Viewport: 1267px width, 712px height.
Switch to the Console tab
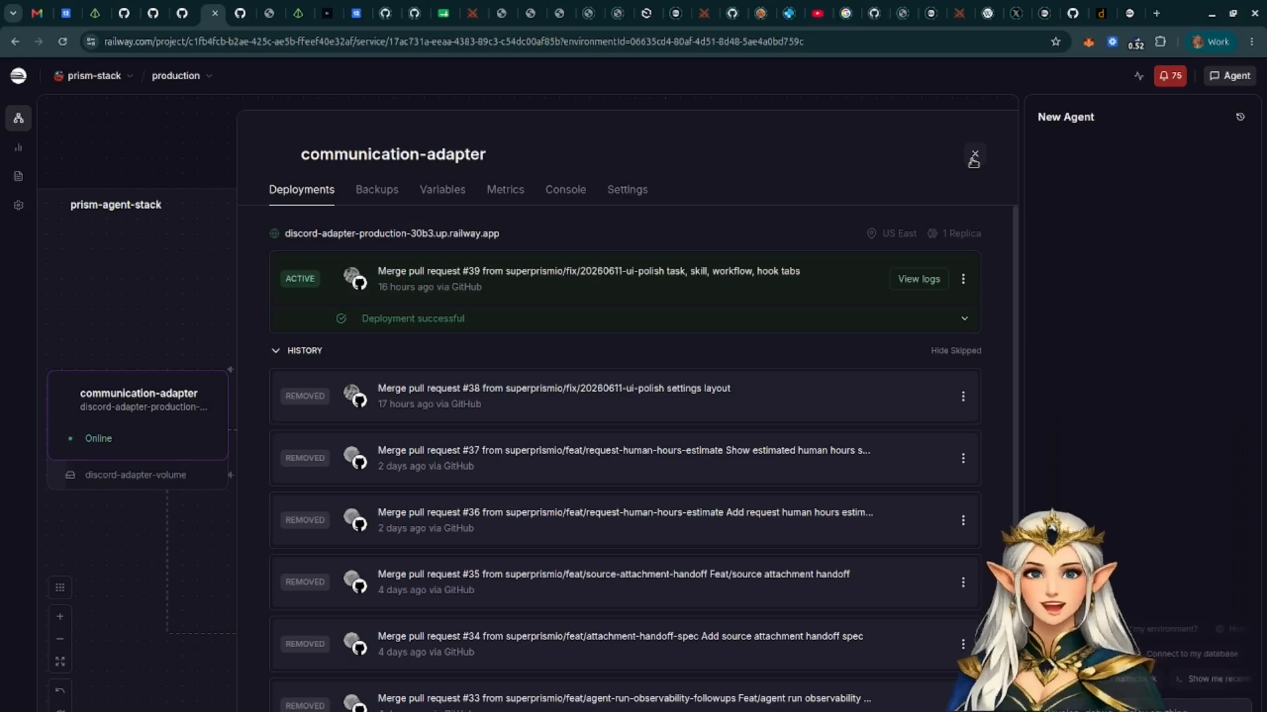[565, 190]
